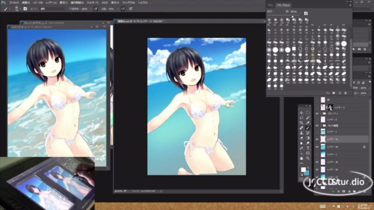Screen dimensions: 374x210
Task: Hide the レイヤー 28 layer
Action: (x=317, y=147)
